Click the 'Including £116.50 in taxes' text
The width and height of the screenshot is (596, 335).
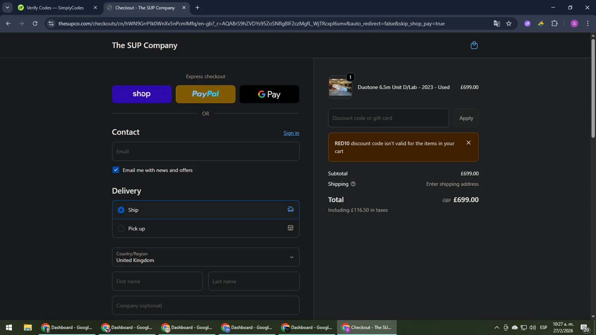358,210
